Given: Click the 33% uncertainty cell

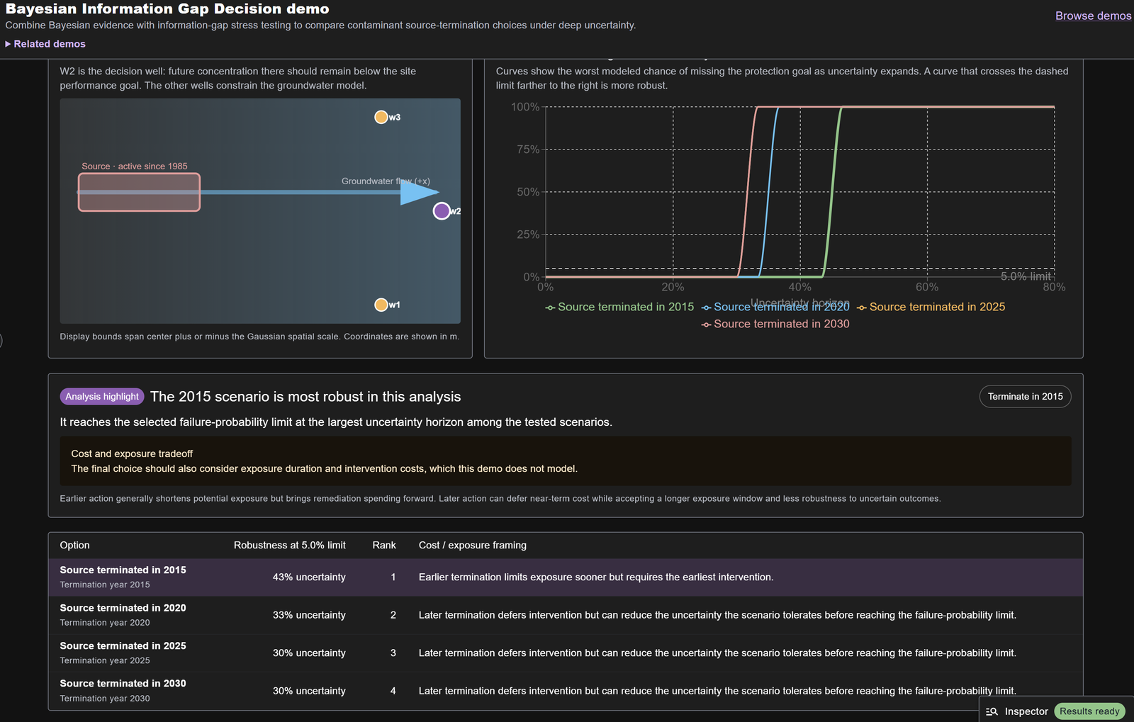Looking at the screenshot, I should tap(309, 615).
